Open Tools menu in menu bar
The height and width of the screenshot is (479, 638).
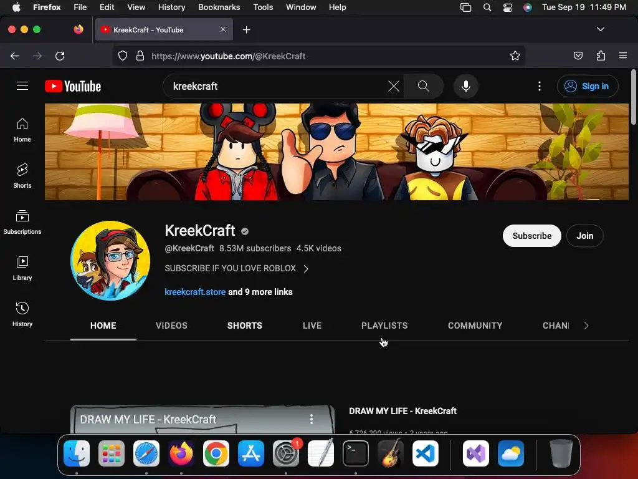tap(263, 7)
